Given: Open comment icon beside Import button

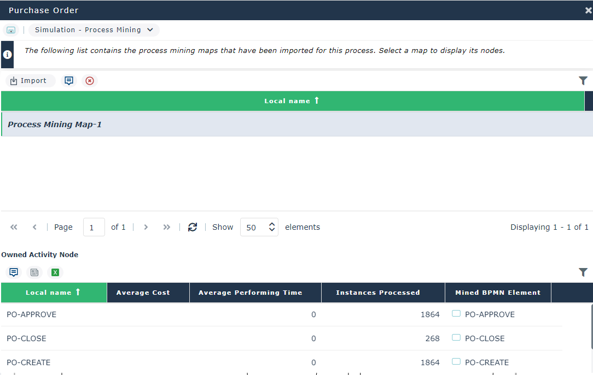Looking at the screenshot, I should (x=69, y=81).
